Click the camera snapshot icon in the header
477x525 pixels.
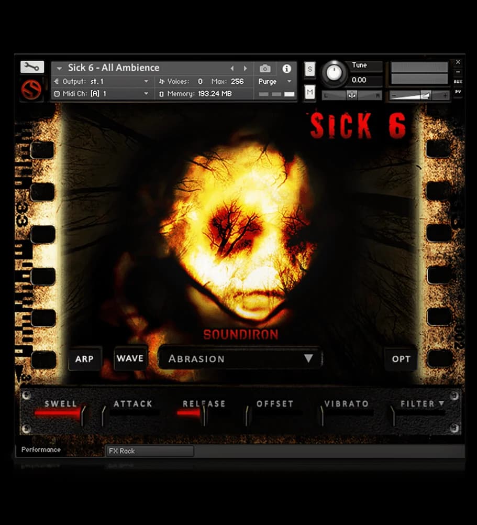coord(265,69)
